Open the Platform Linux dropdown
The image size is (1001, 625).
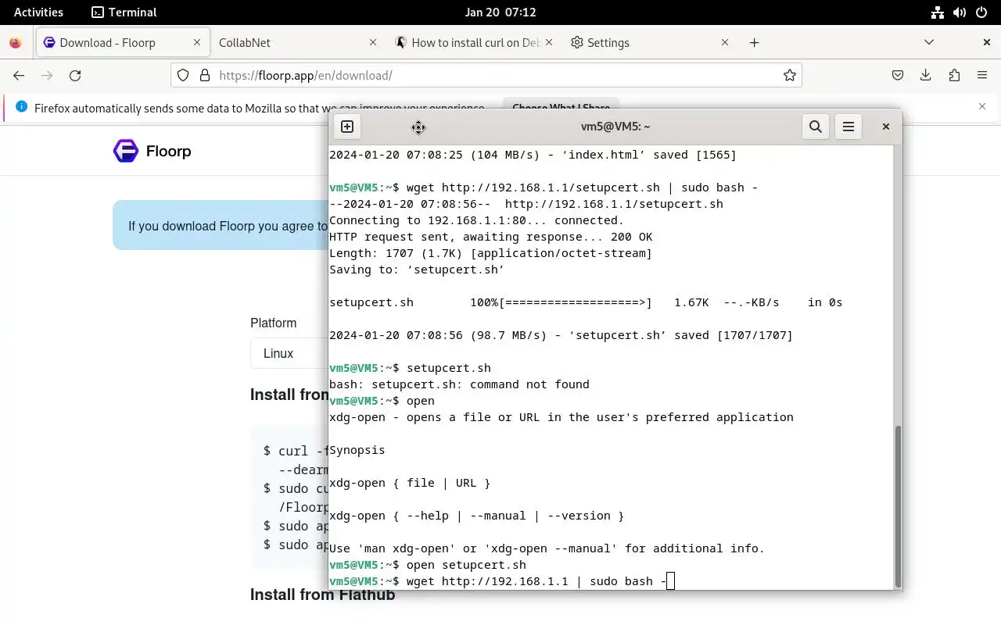point(290,353)
